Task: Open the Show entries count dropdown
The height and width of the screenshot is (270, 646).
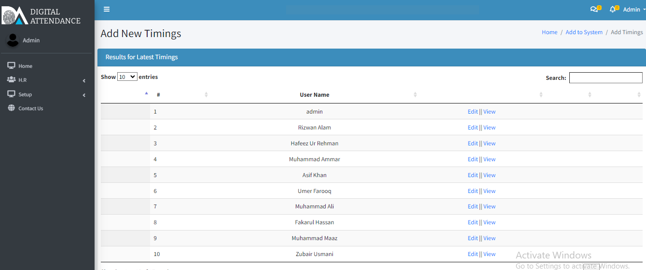Action: coord(127,77)
